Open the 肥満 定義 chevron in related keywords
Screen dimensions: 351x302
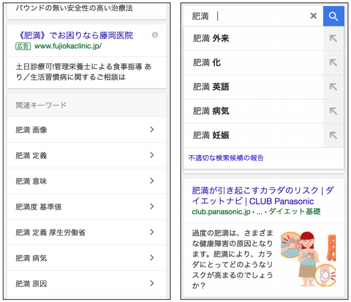[x=152, y=155]
